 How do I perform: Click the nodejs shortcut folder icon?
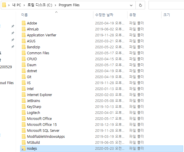pos(23,149)
